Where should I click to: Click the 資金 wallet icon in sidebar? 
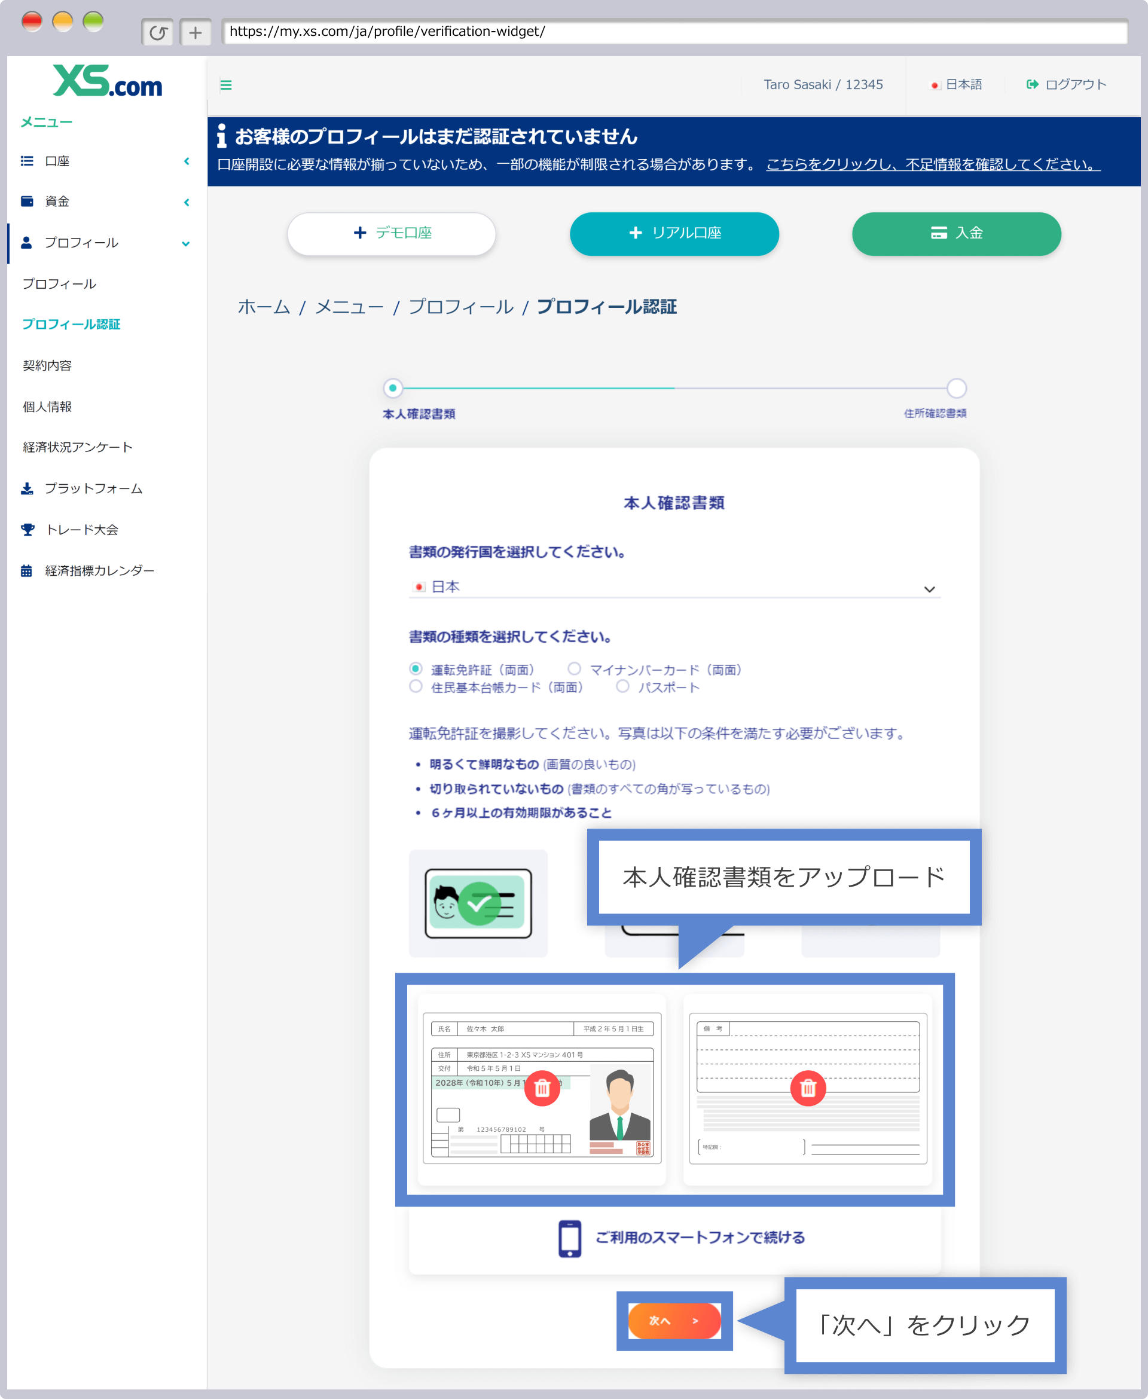tap(27, 201)
